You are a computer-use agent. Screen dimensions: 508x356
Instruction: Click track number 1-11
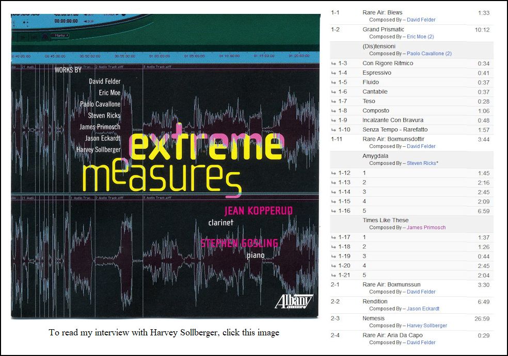pos(337,139)
